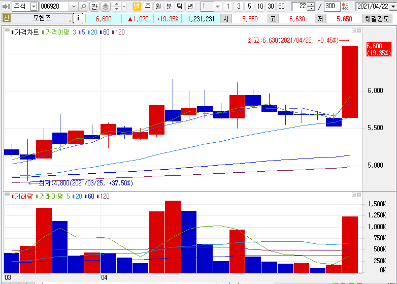The image size is (397, 284).
Task: Select the 20-day price moving average legend
Action: pos(92,32)
